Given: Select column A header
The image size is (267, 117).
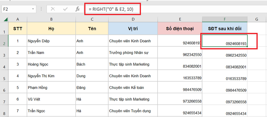Looking at the screenshot, I should pos(18,19).
